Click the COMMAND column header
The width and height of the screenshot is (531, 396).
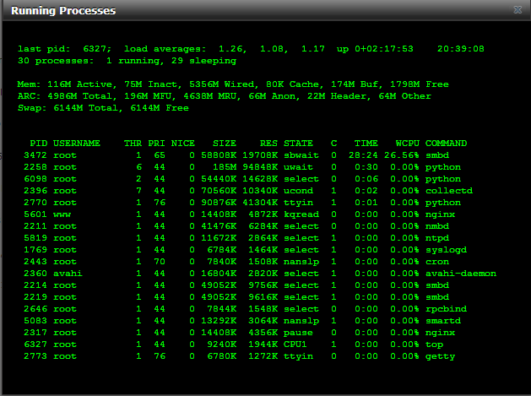click(446, 144)
